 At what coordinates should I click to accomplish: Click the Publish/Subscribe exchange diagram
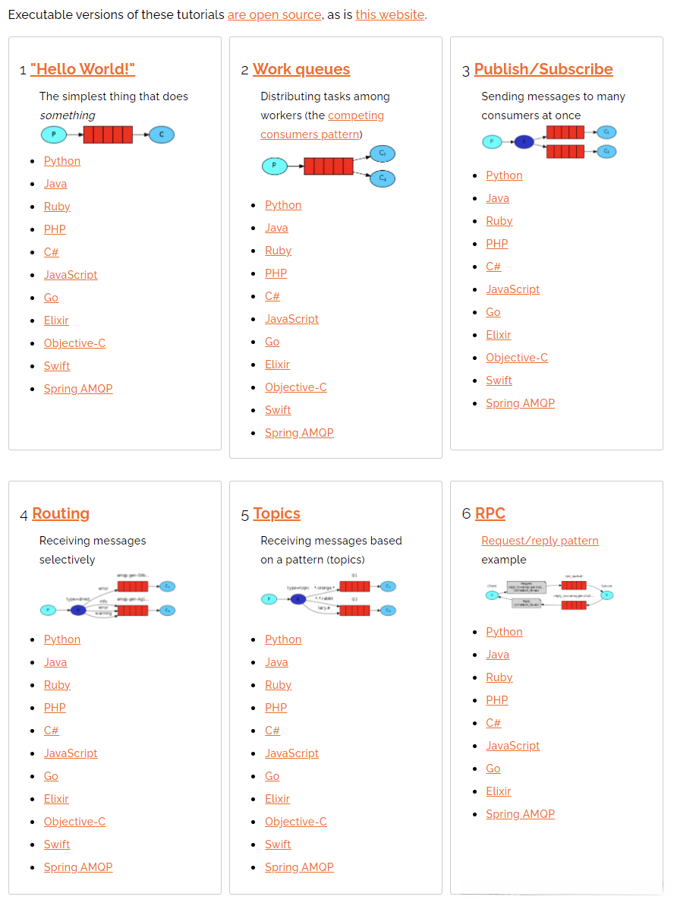549,142
